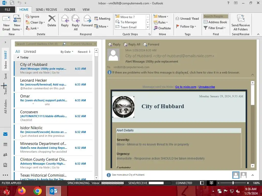This screenshot has height=196, width=262.
Task: Open the People navigation icon
Action: pos(5,155)
